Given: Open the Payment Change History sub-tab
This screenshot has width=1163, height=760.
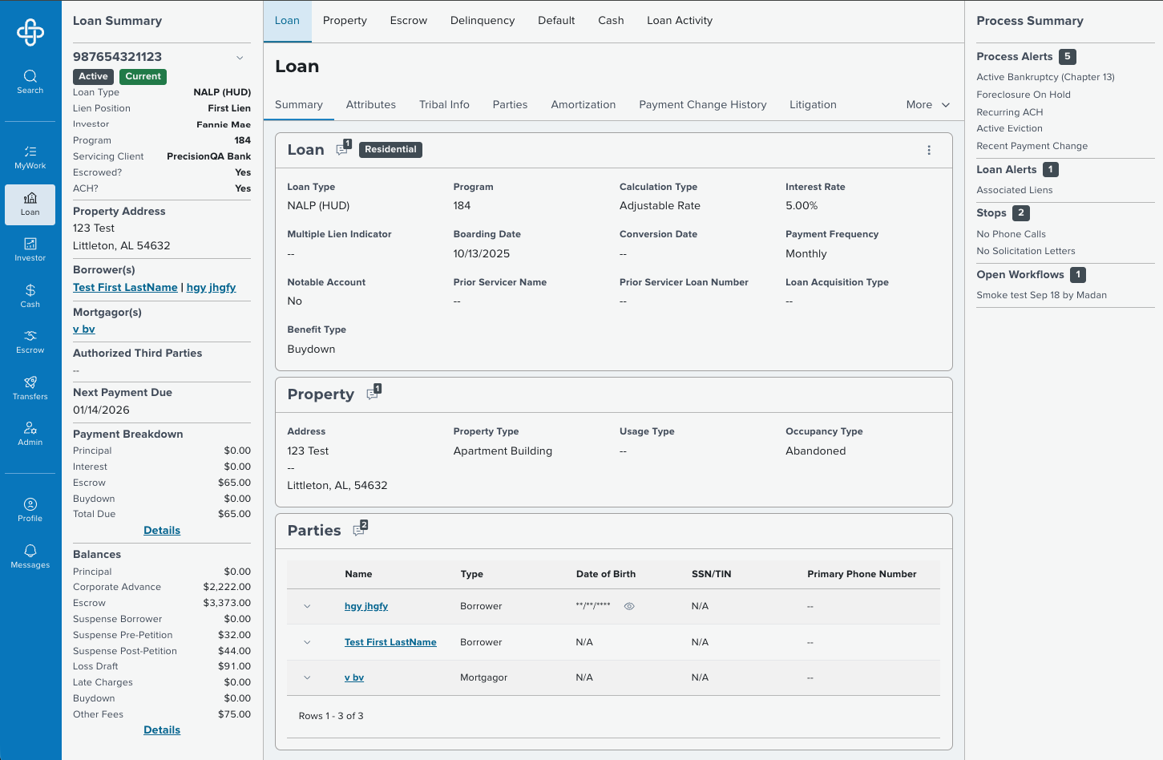Looking at the screenshot, I should (703, 104).
